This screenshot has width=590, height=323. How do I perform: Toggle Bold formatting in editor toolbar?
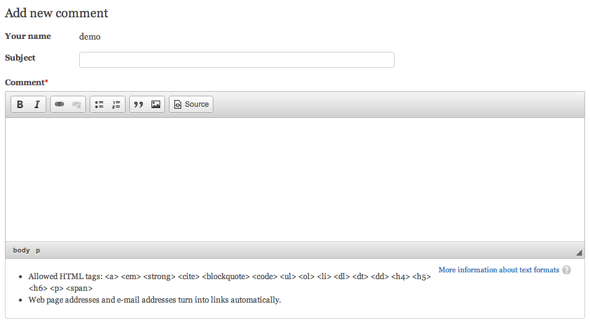click(x=20, y=104)
